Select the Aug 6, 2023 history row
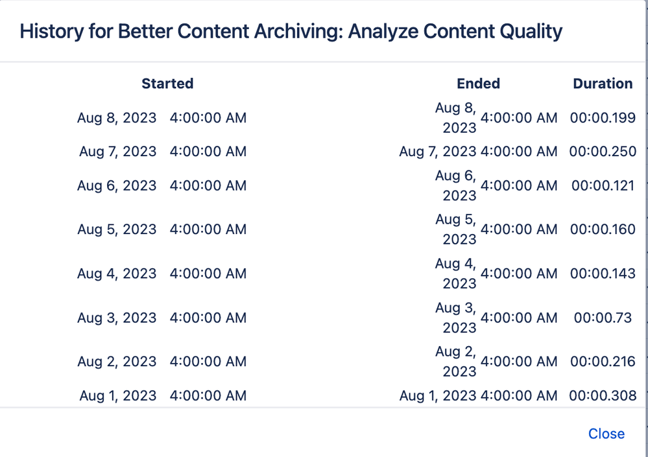Viewport: 648px width, 457px height. (x=324, y=185)
